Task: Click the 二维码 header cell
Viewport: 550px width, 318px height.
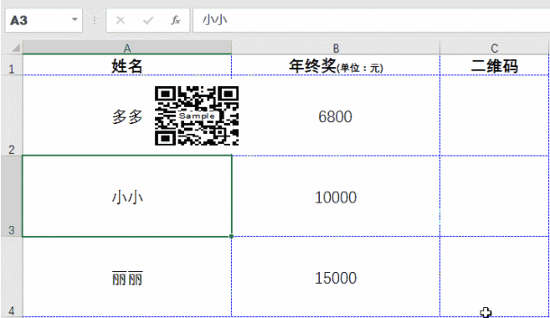Action: click(494, 65)
